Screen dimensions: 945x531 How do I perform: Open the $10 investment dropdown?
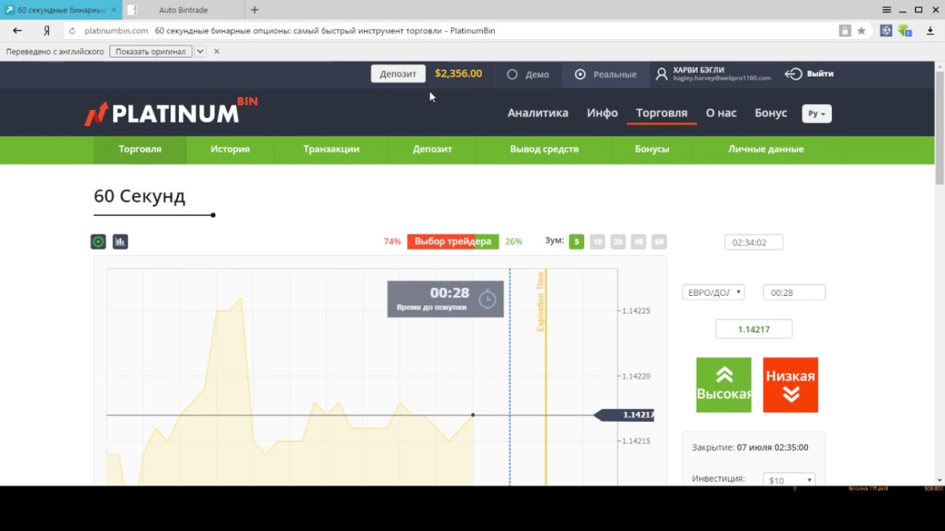(789, 480)
